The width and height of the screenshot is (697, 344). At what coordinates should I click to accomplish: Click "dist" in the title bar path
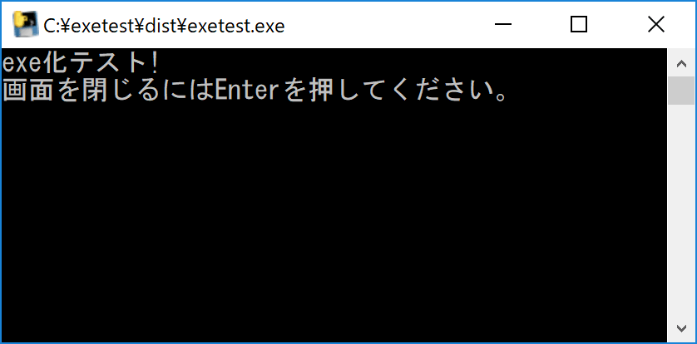click(x=161, y=27)
